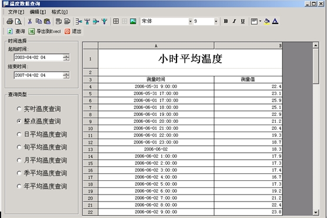This screenshot has width=327, height=218.
Task: Click the Cut scissors icon
Action: (x=30, y=21)
